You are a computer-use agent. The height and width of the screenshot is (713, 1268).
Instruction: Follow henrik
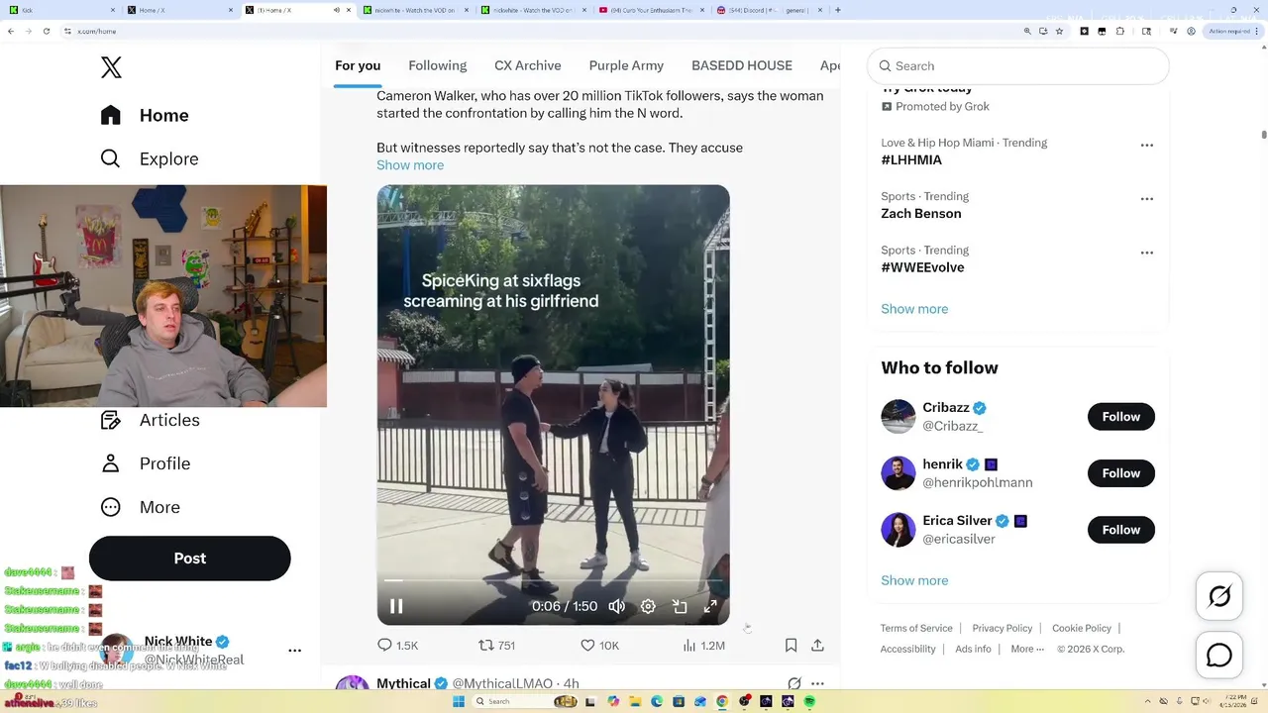tap(1121, 473)
